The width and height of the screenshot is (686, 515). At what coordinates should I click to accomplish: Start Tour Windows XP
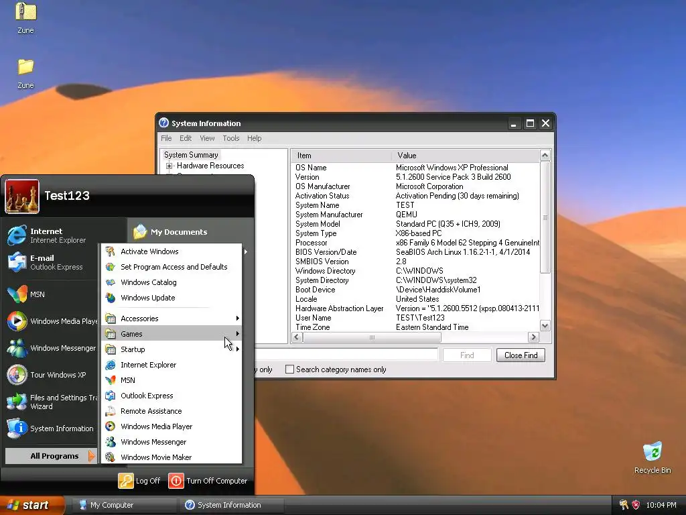tap(52, 375)
